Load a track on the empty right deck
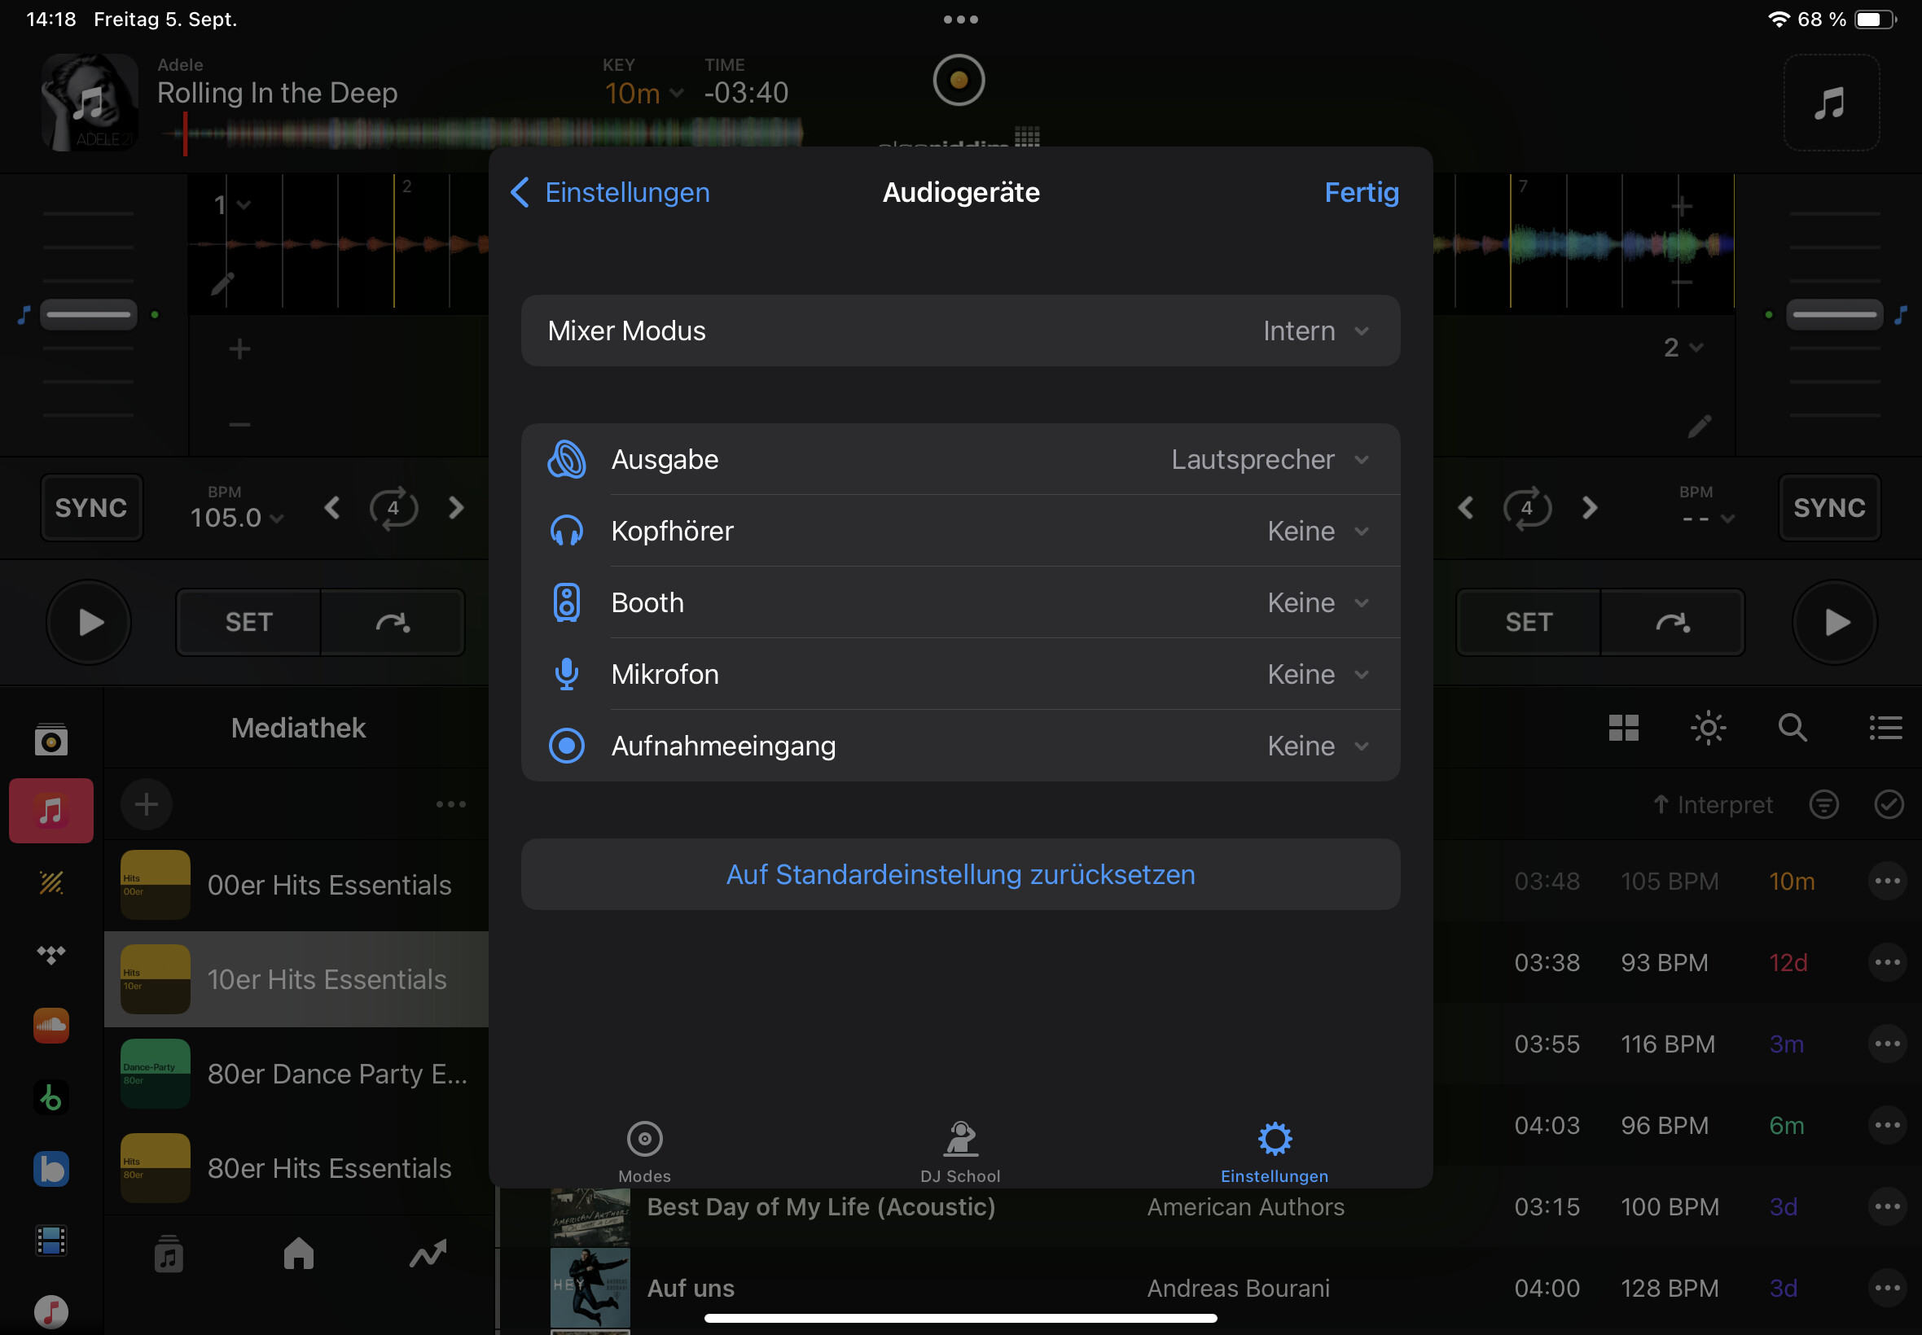Image resolution: width=1922 pixels, height=1335 pixels. (x=1831, y=103)
